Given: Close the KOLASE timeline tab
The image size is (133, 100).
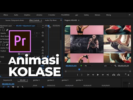Looking at the screenshot, I should 18,80.
